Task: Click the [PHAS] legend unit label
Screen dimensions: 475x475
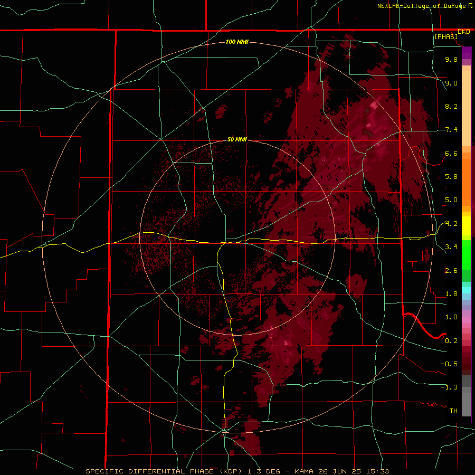Action: coord(446,36)
